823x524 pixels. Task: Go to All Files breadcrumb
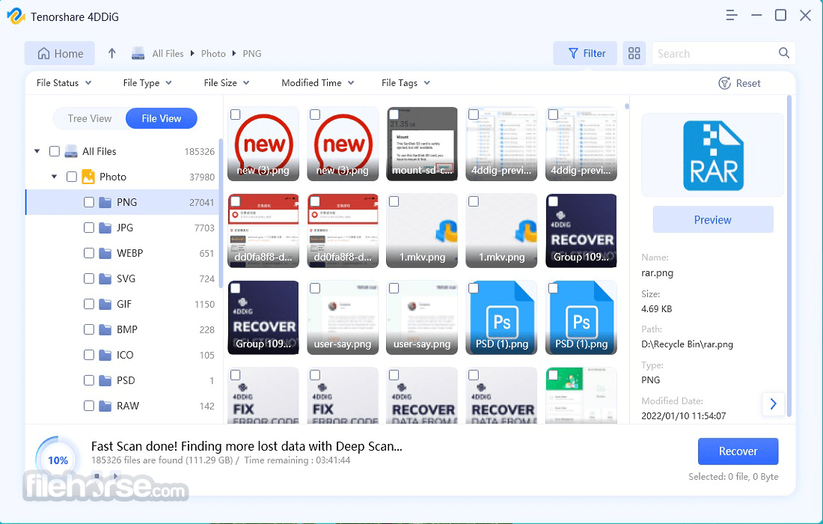click(168, 54)
